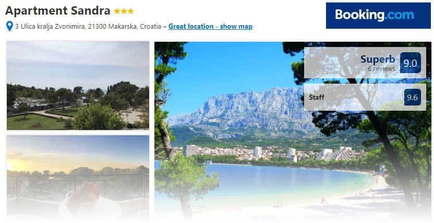This screenshot has width=434, height=223.
Task: Click the property address text
Action: point(88,26)
